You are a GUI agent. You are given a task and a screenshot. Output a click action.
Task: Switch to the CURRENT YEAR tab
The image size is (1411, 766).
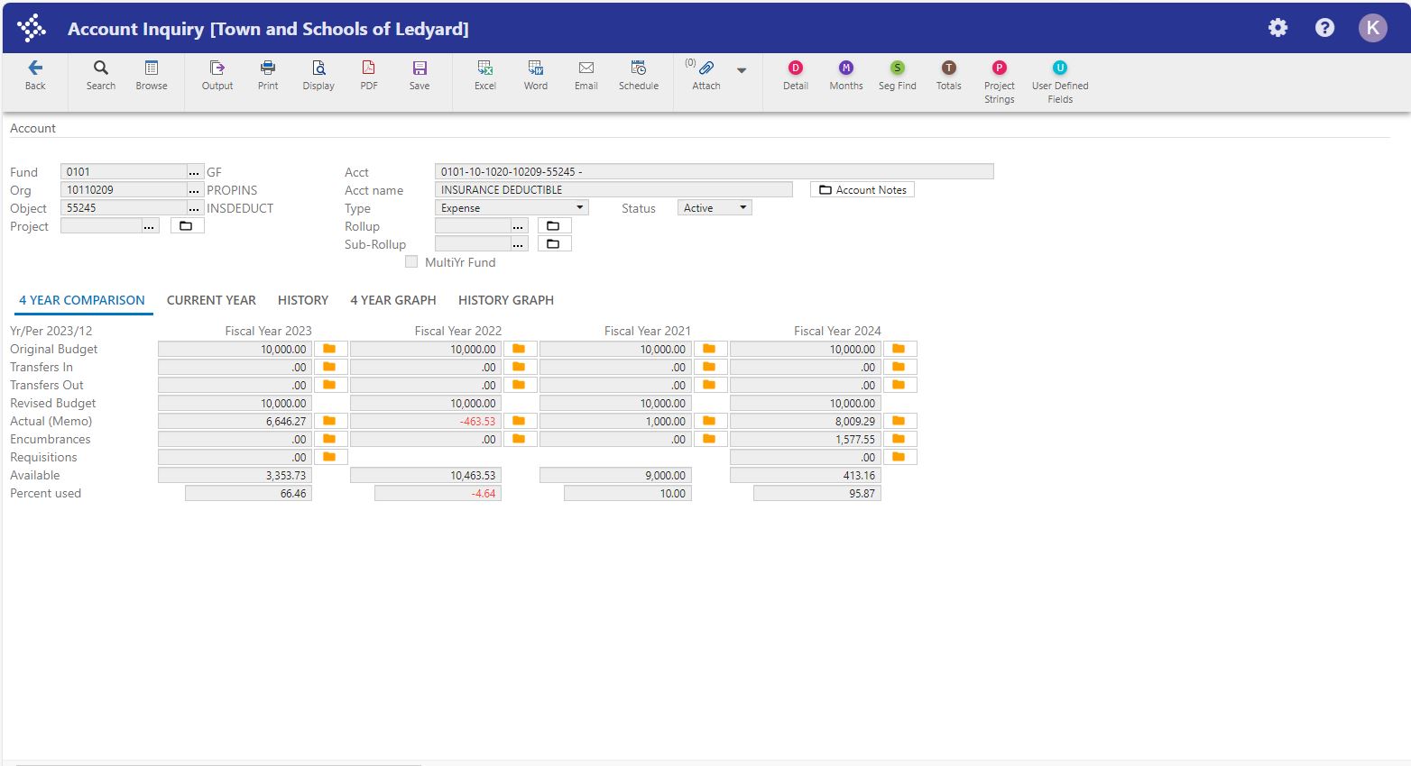pos(211,300)
